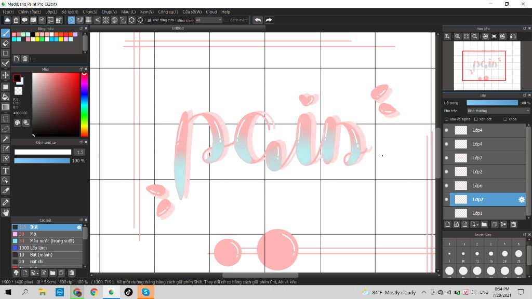
Task: Toggle visibility of Lớp7 layer
Action: coord(446,200)
